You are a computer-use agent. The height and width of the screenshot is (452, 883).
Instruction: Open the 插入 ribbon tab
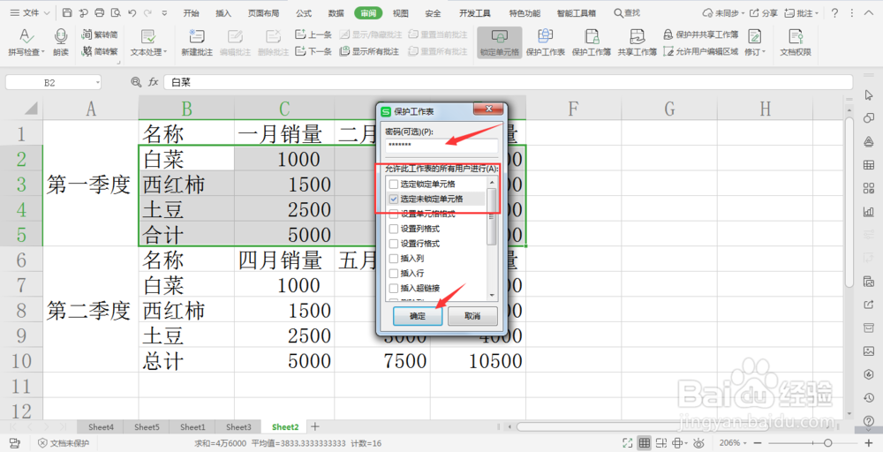(223, 13)
